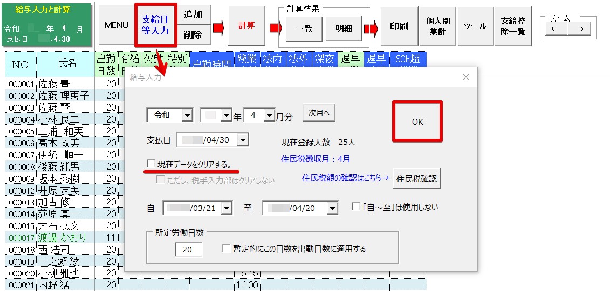610x291 pixels.
Task: Enable 現在データをクリアする checkbox
Action: coord(151,164)
